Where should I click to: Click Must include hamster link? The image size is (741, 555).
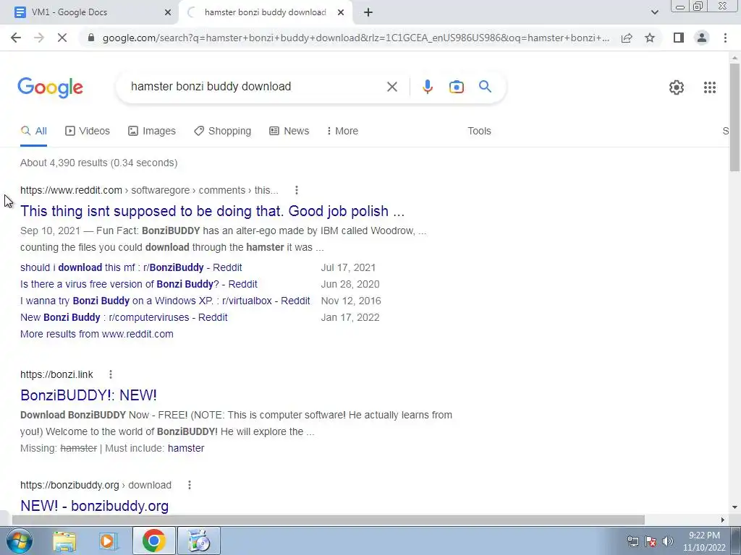pyautogui.click(x=186, y=448)
